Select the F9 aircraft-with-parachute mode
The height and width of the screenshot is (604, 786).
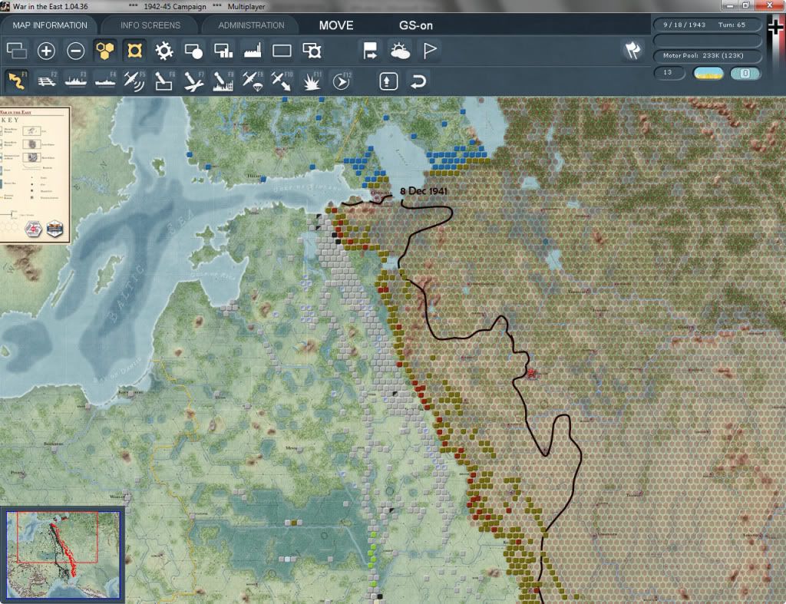point(253,81)
